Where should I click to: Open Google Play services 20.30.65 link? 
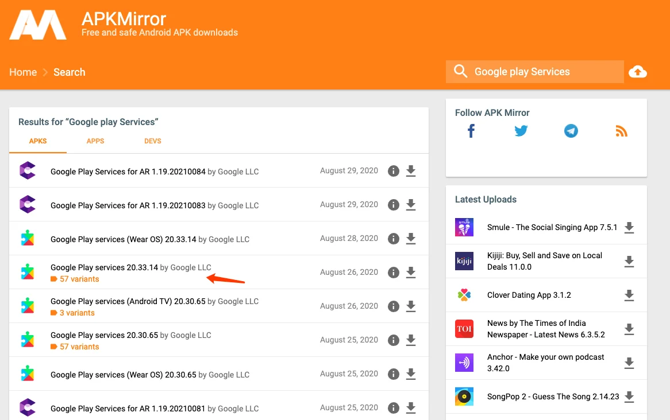point(104,335)
